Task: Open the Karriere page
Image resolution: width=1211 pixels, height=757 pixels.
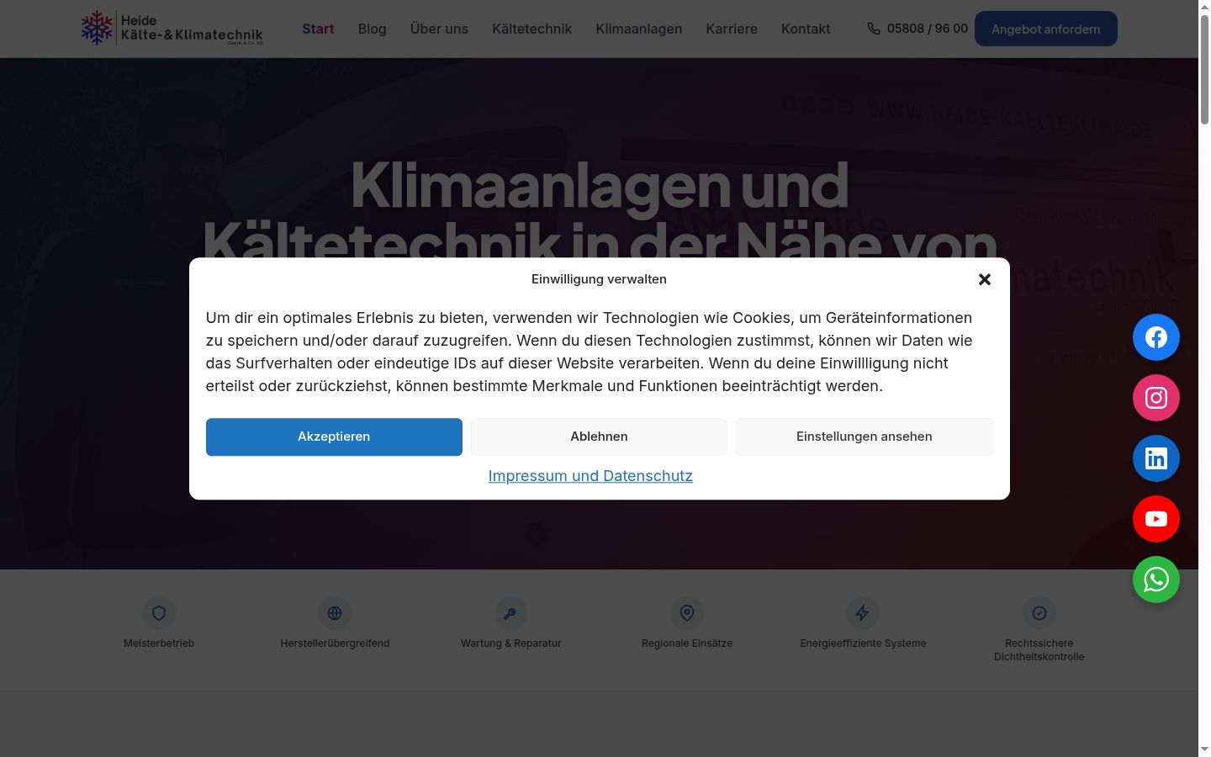Action: (x=732, y=29)
